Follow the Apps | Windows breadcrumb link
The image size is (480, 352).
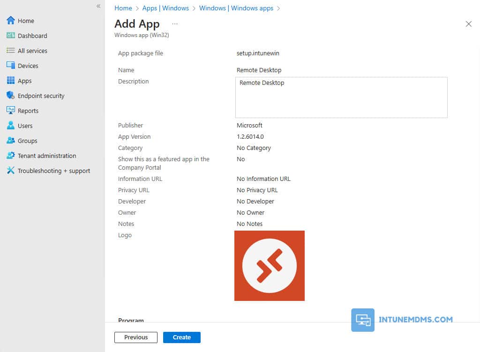tap(165, 8)
